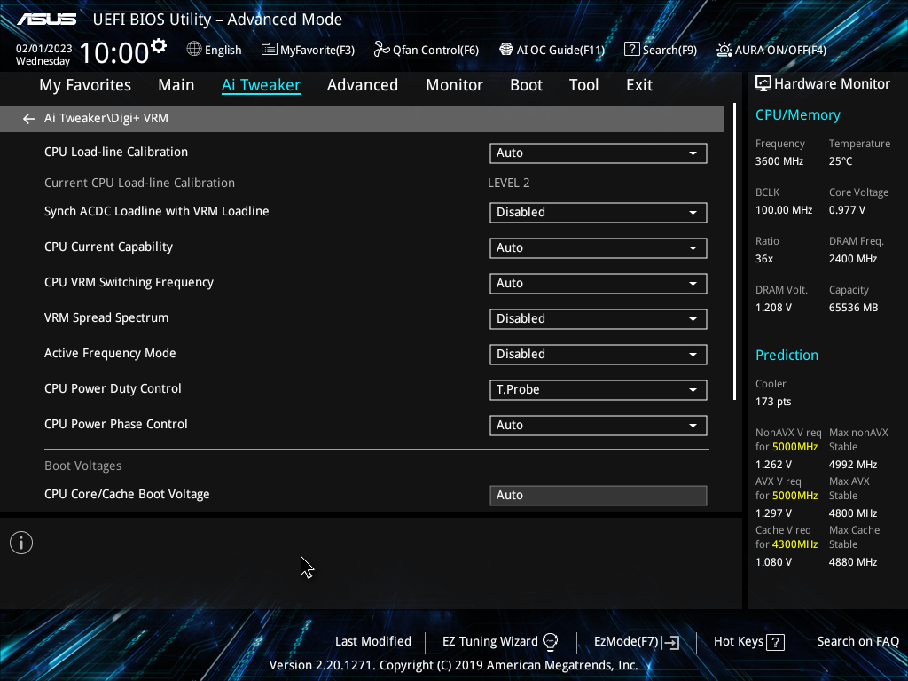This screenshot has width=908, height=681.
Task: Click the Hardware Monitor screen icon
Action: 763,84
